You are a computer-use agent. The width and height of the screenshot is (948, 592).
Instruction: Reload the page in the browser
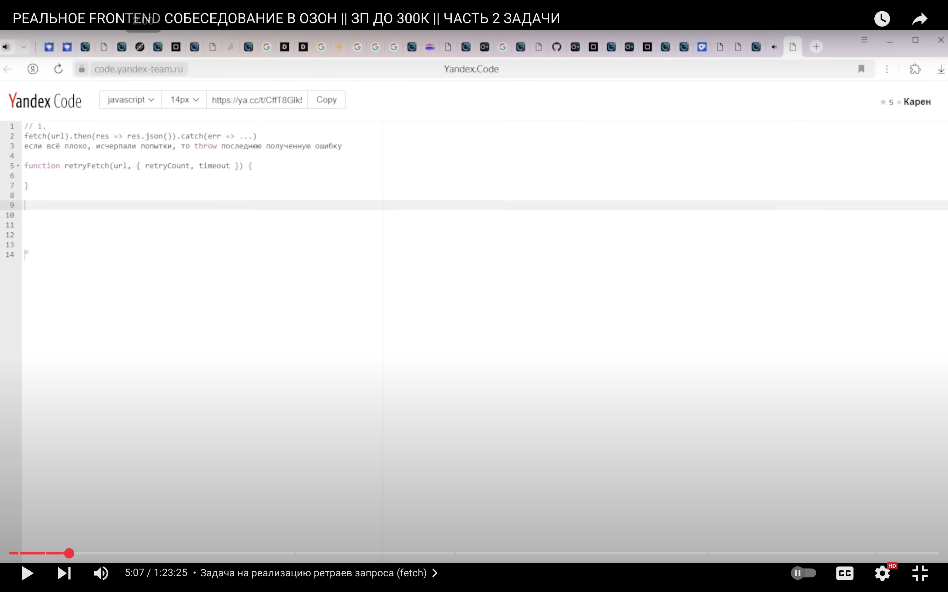pyautogui.click(x=58, y=69)
